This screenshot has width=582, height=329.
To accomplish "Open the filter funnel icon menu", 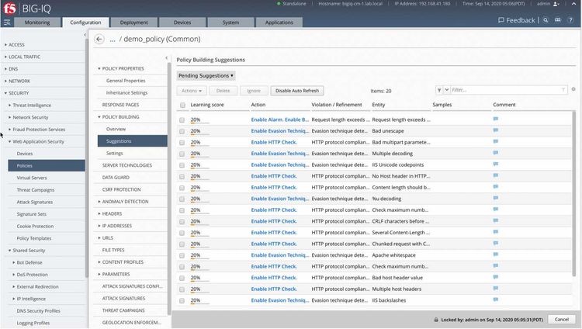I will 441,90.
